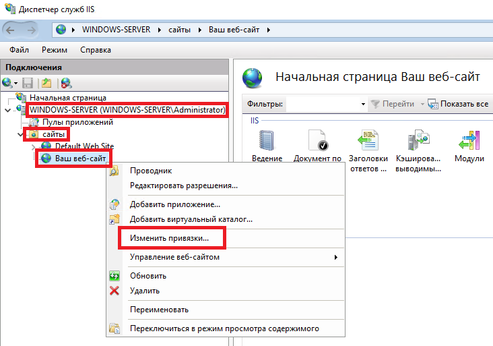Select Ваш веб-сайт in the tree
493x346 pixels.
click(x=81, y=158)
